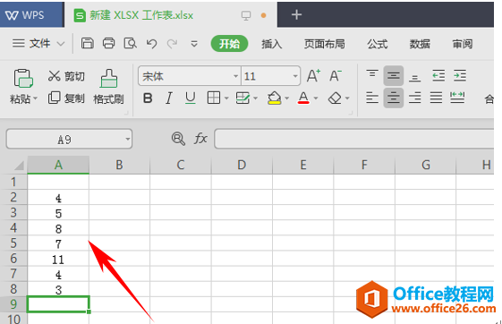Click the zoom/search icon beside the fx button

pyautogui.click(x=178, y=139)
